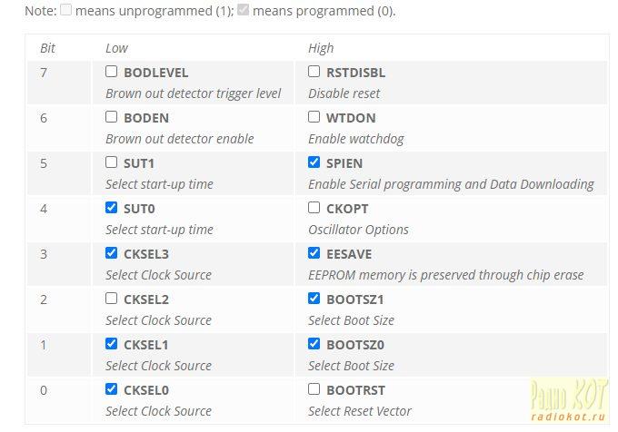Tick the CKOPT oscillator options checkbox

point(314,208)
